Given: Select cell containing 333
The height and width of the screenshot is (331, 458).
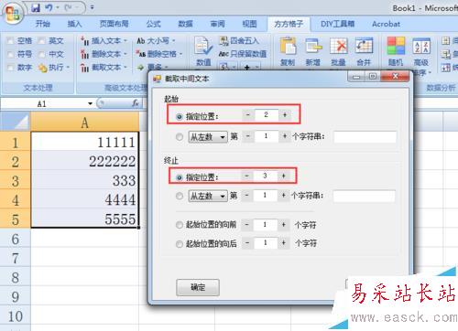Looking at the screenshot, I should tap(85, 180).
